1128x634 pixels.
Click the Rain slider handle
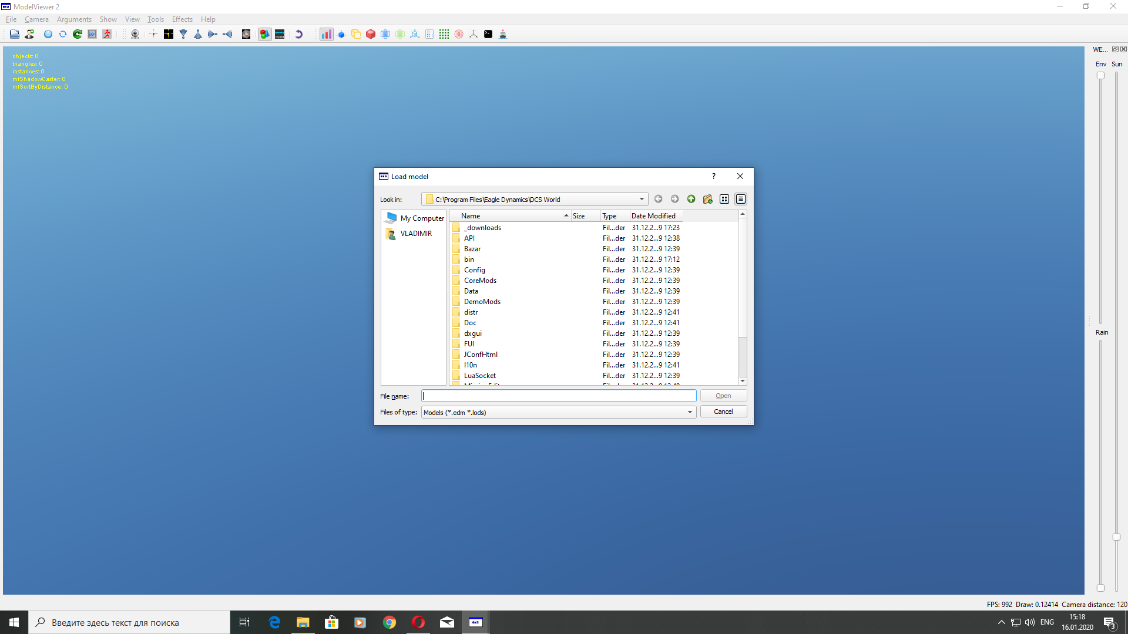pyautogui.click(x=1100, y=588)
